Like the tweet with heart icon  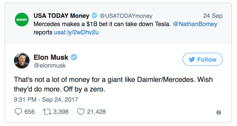pyautogui.click(x=81, y=112)
